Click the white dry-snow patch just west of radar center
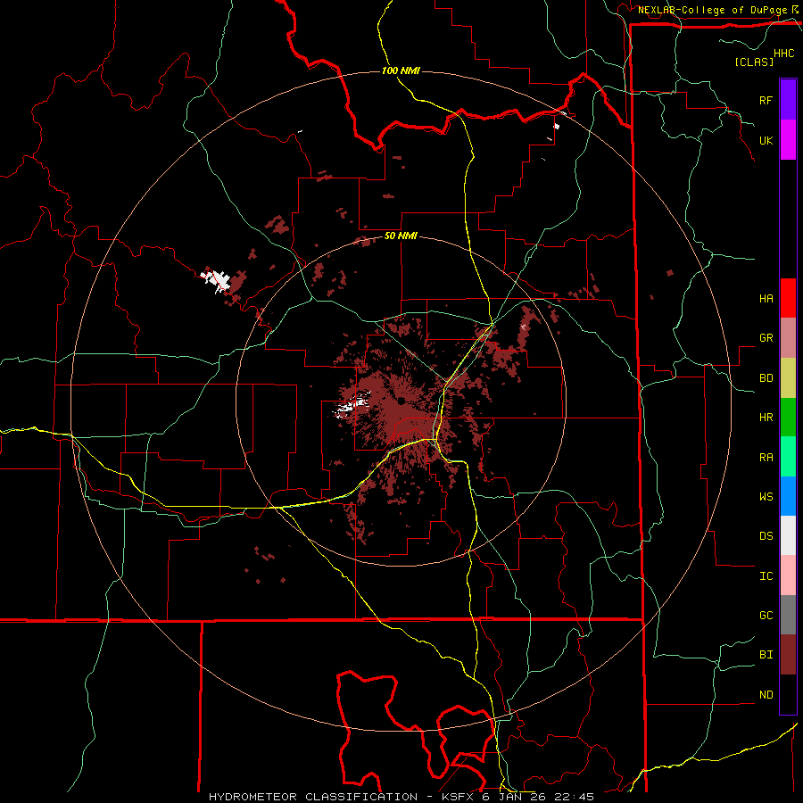Viewport: 803px width, 803px height. tap(353, 404)
